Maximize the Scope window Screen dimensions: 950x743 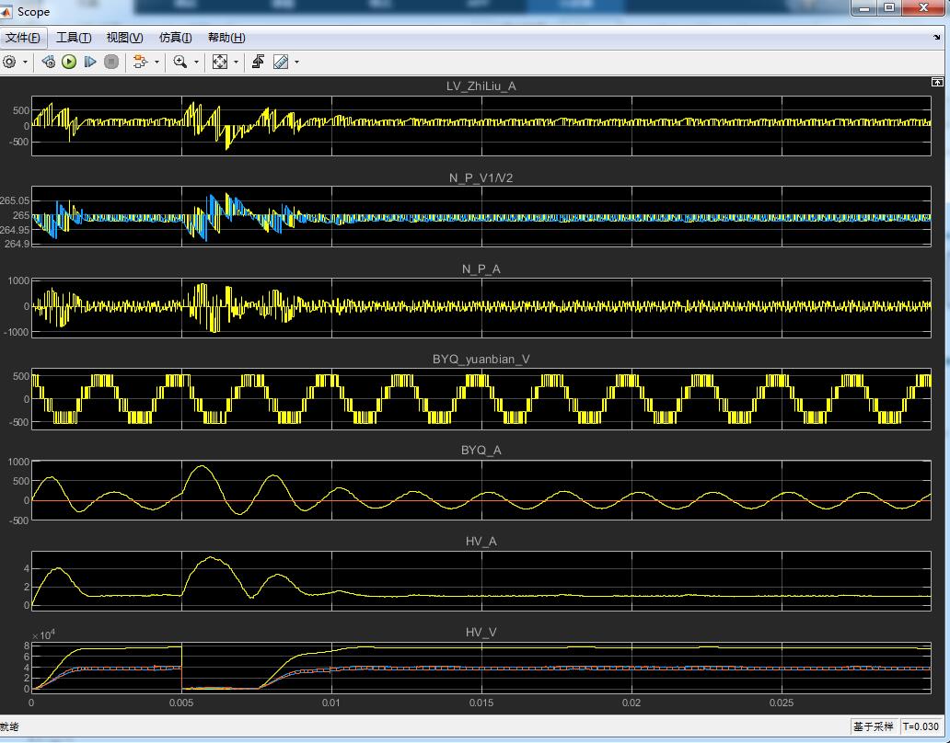coord(889,8)
